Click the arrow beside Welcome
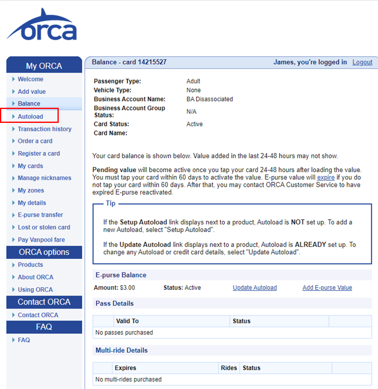 coord(13,79)
